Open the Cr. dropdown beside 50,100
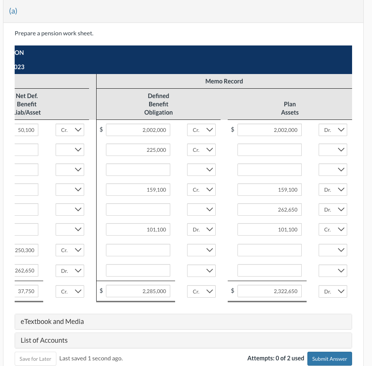The height and width of the screenshot is (366, 372). (x=70, y=130)
